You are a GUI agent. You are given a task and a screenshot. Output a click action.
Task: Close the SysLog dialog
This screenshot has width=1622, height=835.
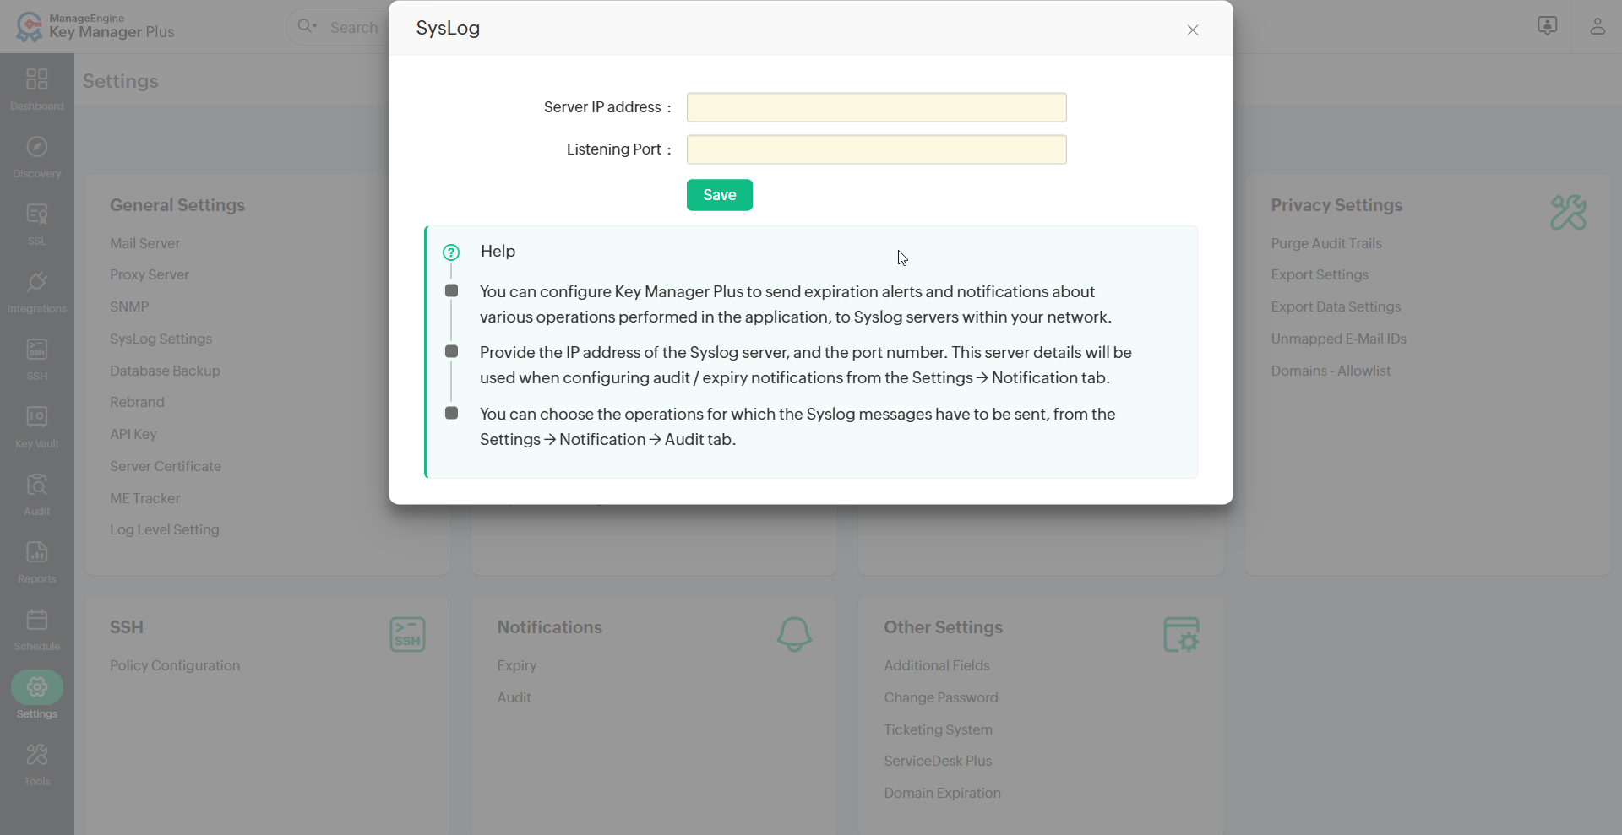[1193, 30]
